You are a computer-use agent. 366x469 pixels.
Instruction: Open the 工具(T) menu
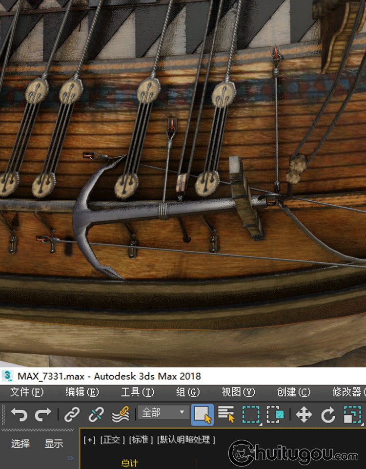(x=137, y=392)
